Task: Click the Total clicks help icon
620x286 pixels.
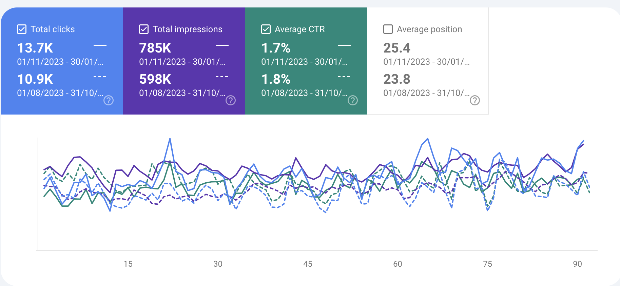Action: point(109,100)
